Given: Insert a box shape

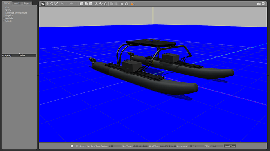Looking at the screenshot, I should click(x=82, y=4).
